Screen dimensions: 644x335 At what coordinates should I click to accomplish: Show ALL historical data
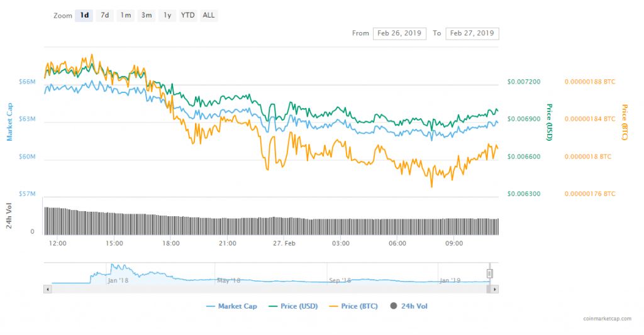(x=209, y=16)
